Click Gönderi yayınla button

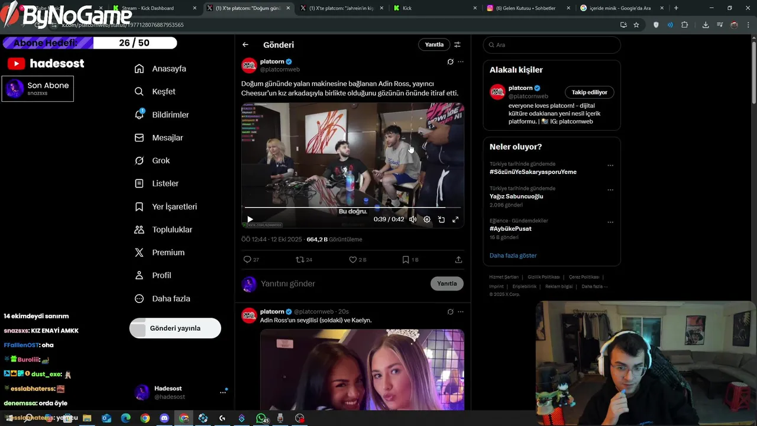click(x=175, y=328)
